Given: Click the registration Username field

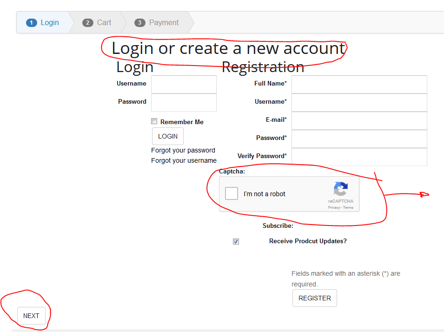Looking at the screenshot, I should 359,102.
